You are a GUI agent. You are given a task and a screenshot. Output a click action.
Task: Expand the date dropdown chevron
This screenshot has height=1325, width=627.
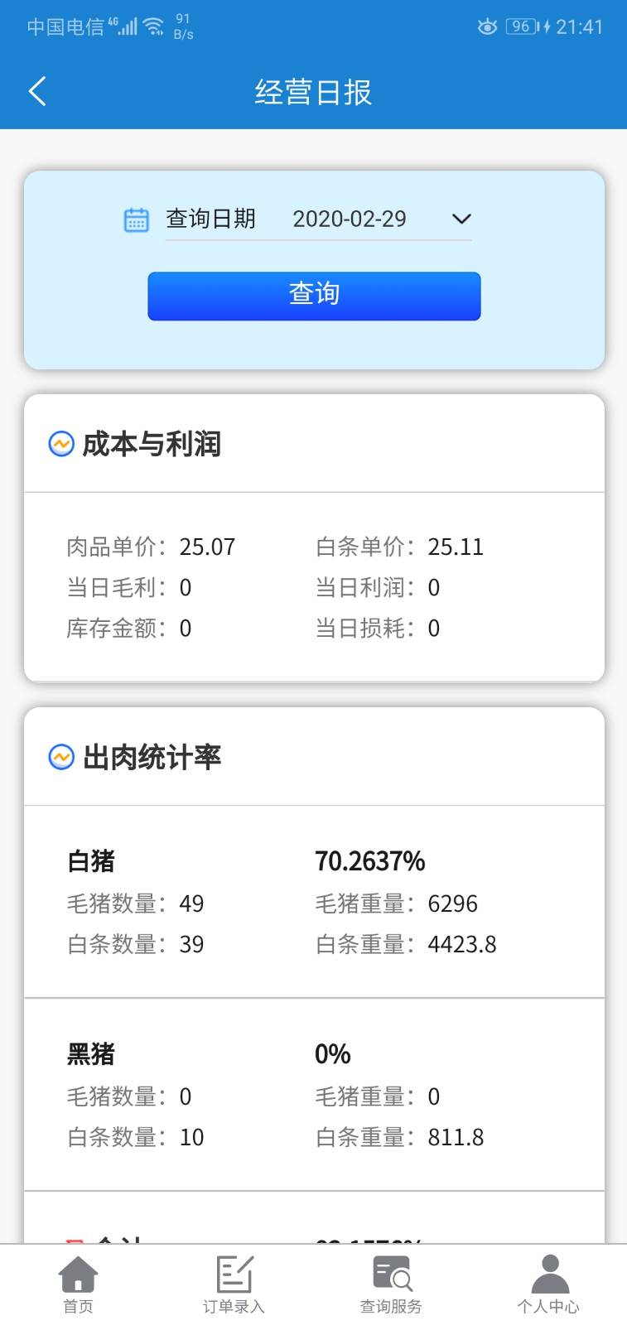(x=461, y=219)
